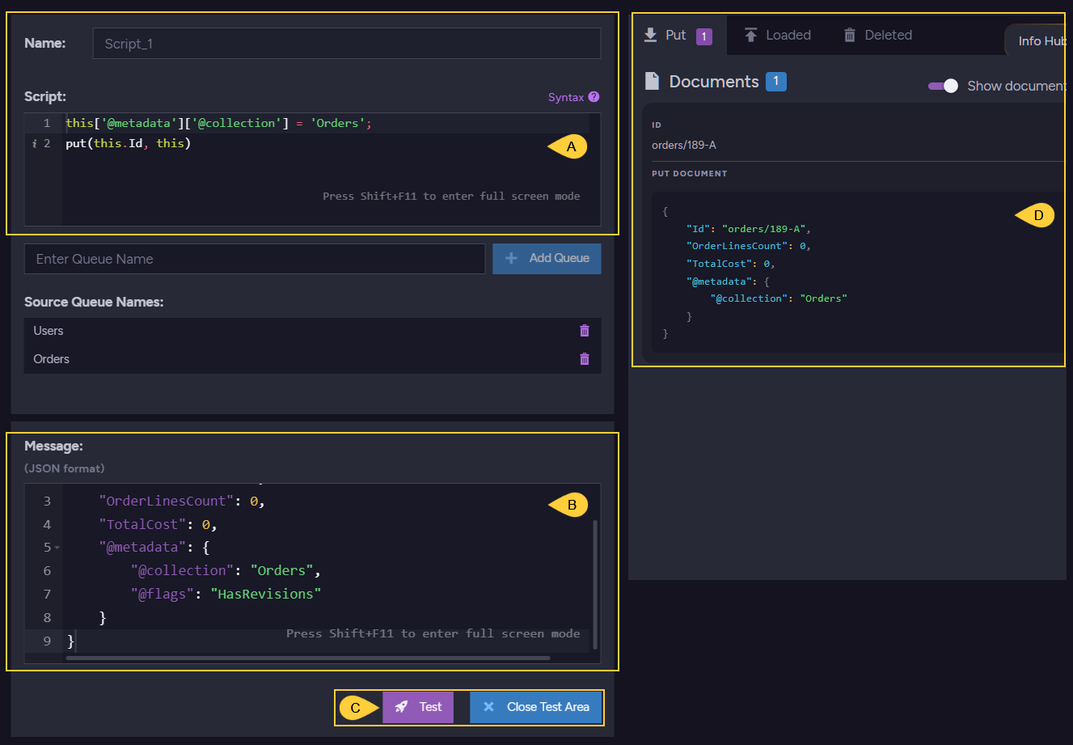
Task: Toggle the Show document switch
Action: point(943,86)
